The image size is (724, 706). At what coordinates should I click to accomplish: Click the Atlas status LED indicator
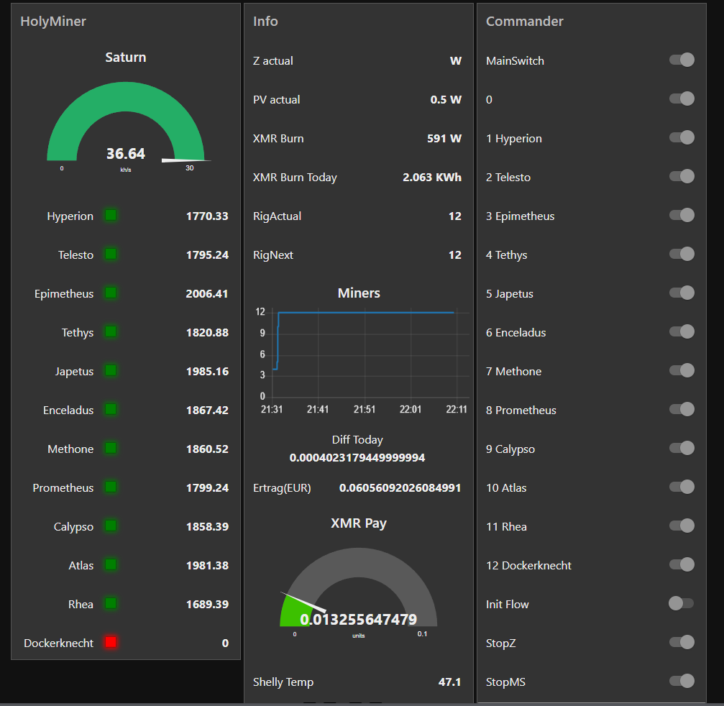(x=111, y=565)
